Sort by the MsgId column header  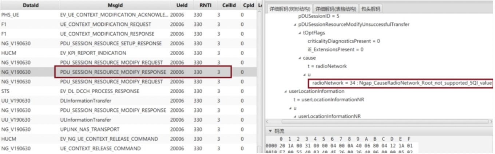[x=115, y=6]
